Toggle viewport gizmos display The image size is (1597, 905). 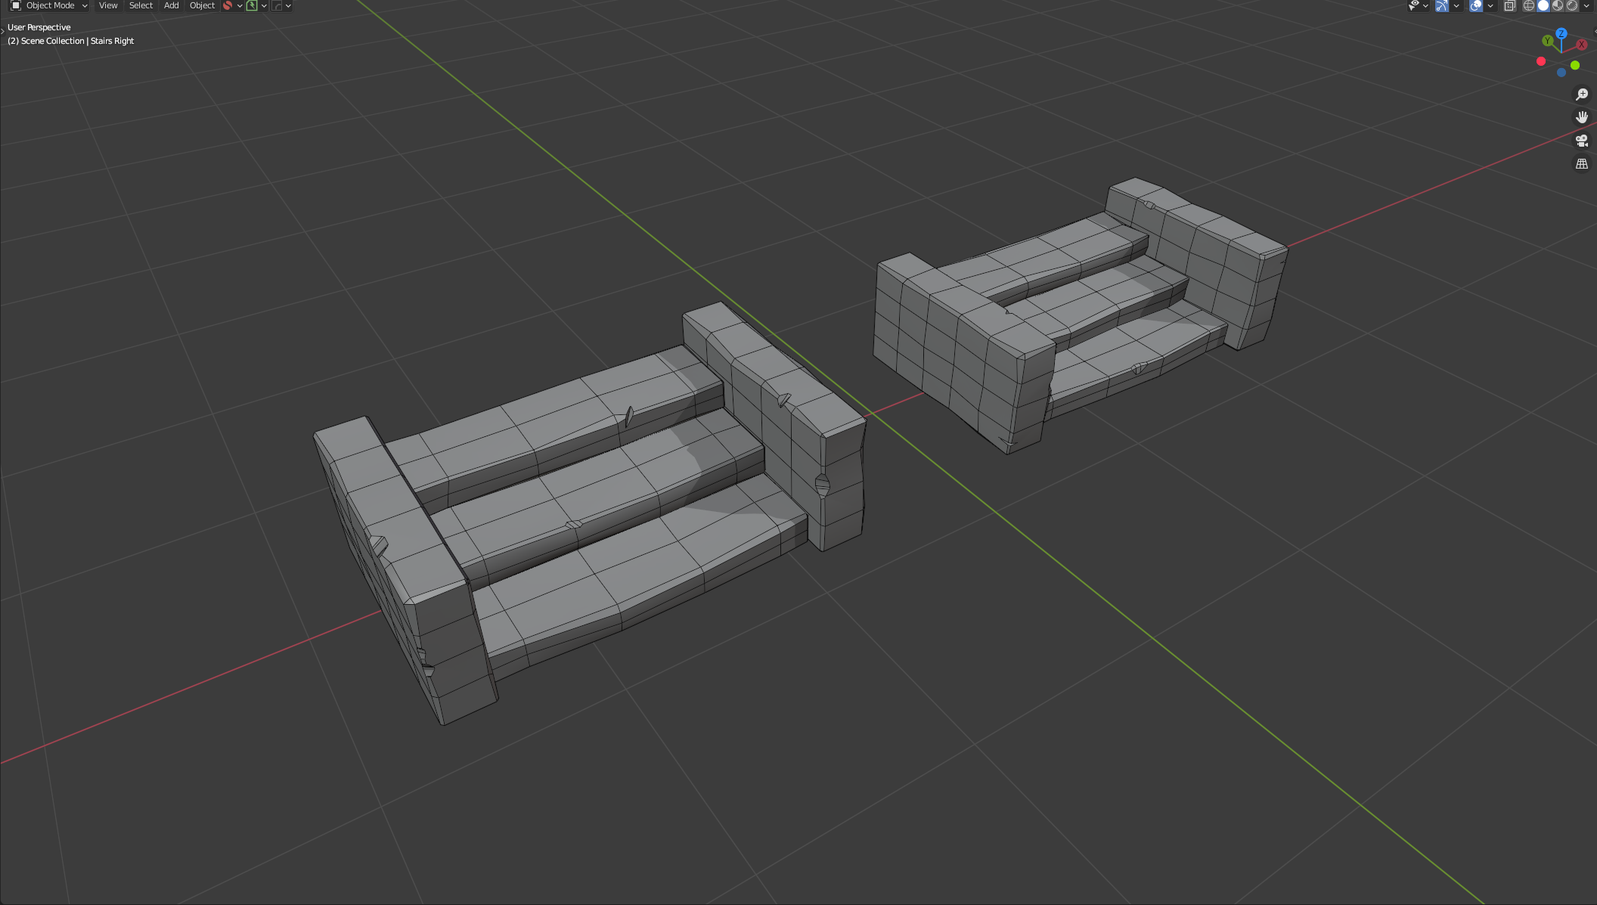tap(1442, 5)
